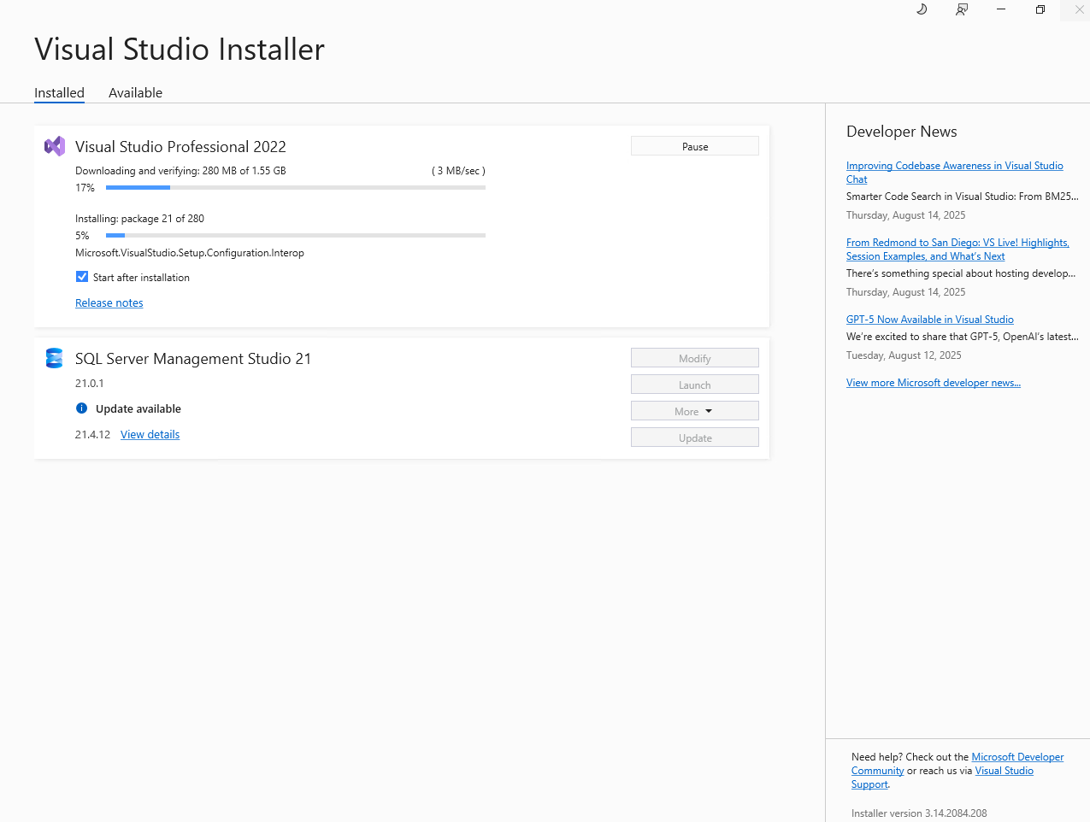Click the SQL Server Management Studio 21 title

pos(193,358)
